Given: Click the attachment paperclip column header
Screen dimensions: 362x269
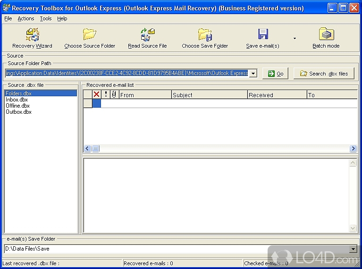Looking at the screenshot, I should coord(114,94).
